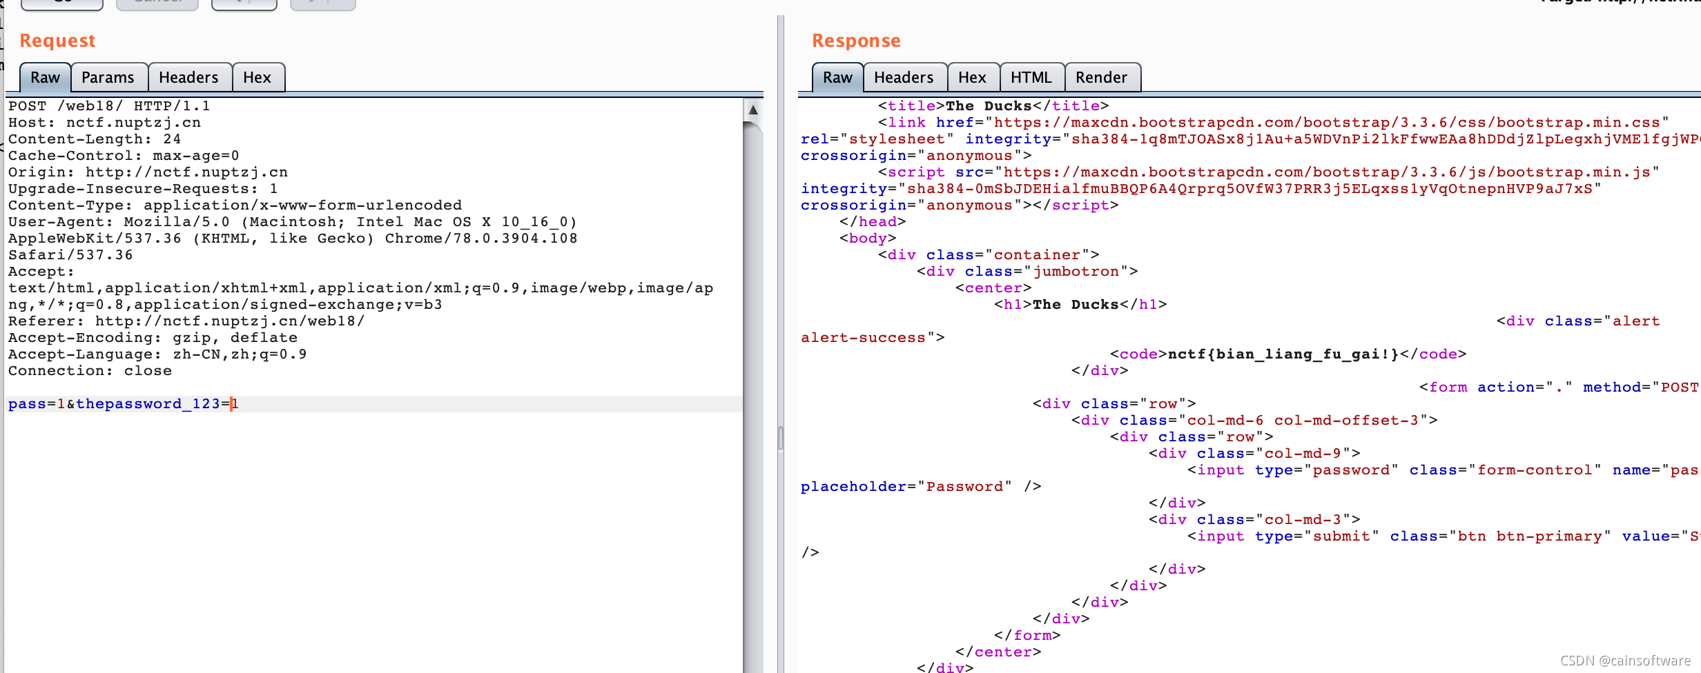1701x673 pixels.
Task: Open the Response Hex tab
Action: pyautogui.click(x=973, y=77)
